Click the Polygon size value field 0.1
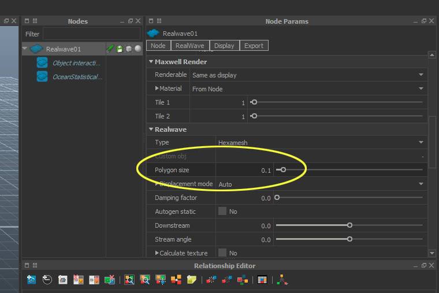Screen dimensions: 439x293 (244, 170)
